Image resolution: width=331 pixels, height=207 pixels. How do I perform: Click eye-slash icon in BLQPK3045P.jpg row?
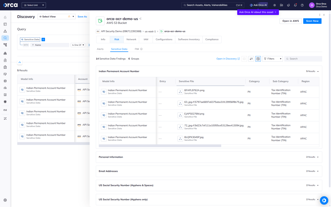pos(104,139)
